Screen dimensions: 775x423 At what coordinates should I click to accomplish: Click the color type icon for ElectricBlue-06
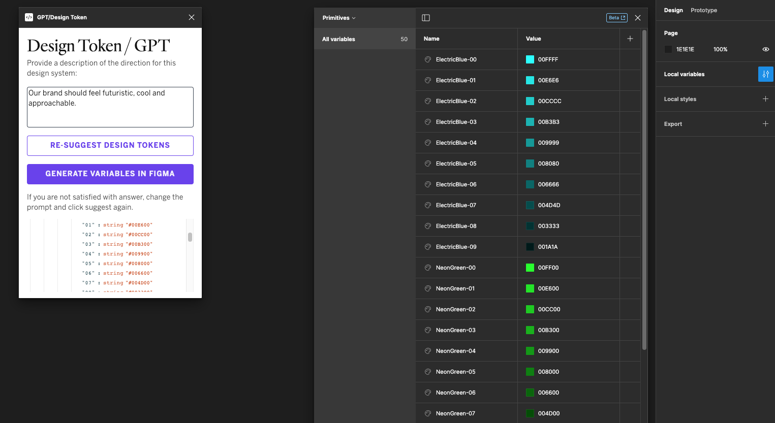(428, 184)
